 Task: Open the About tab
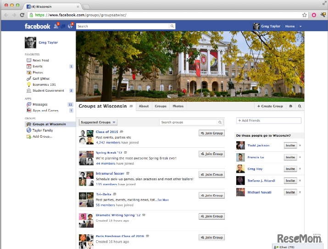[x=144, y=106]
